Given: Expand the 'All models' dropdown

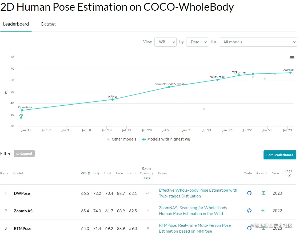Looking at the screenshot, I should pyautogui.click(x=258, y=42).
